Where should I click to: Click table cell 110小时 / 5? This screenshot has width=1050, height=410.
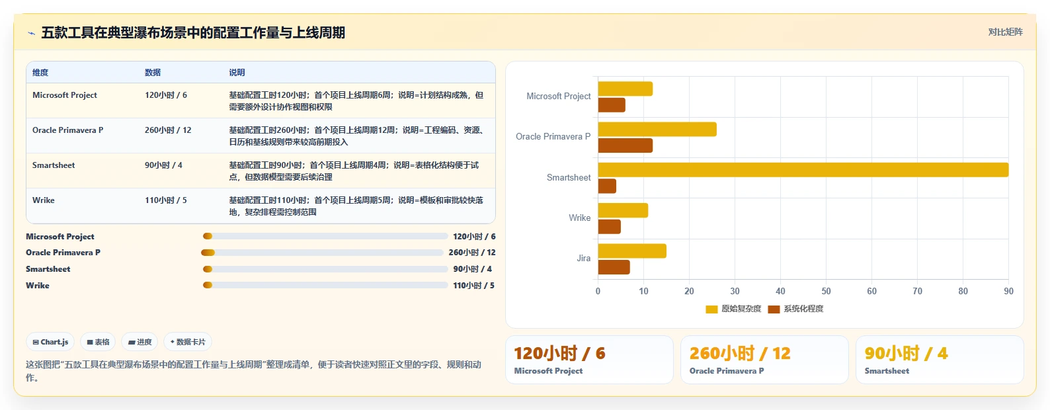(166, 200)
